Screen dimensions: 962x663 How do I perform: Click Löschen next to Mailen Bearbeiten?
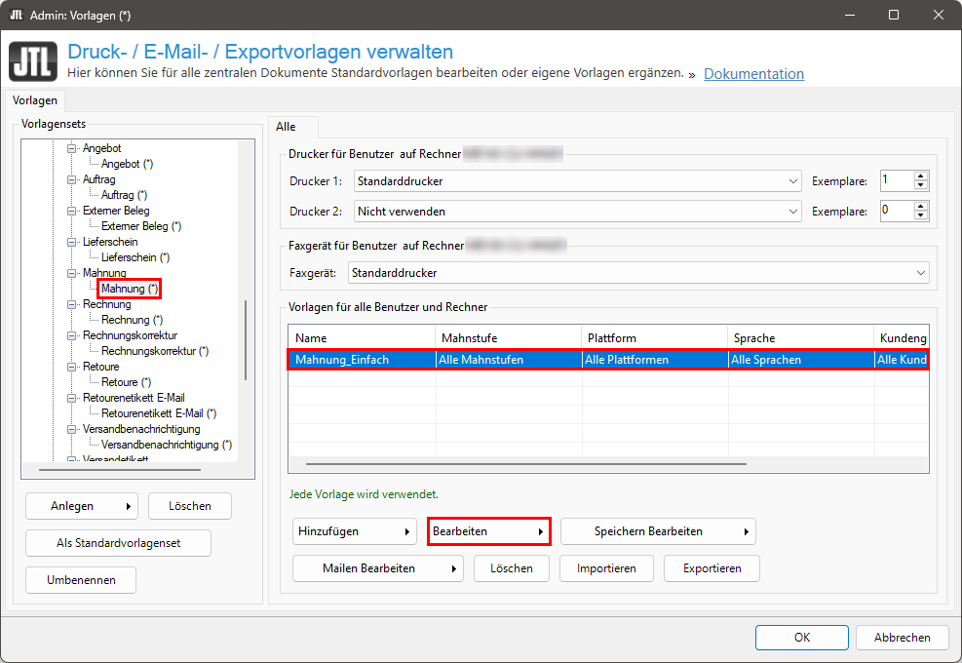click(511, 568)
